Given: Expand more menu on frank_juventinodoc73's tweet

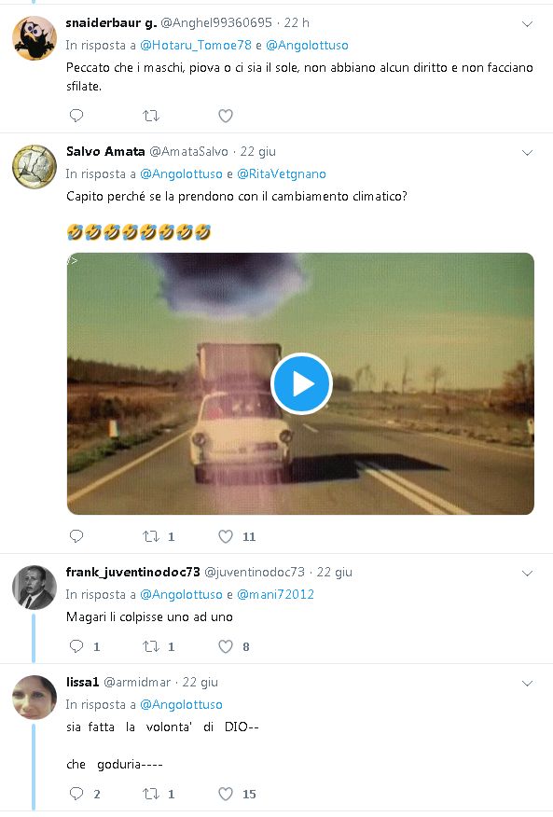Looking at the screenshot, I should click(x=528, y=574).
